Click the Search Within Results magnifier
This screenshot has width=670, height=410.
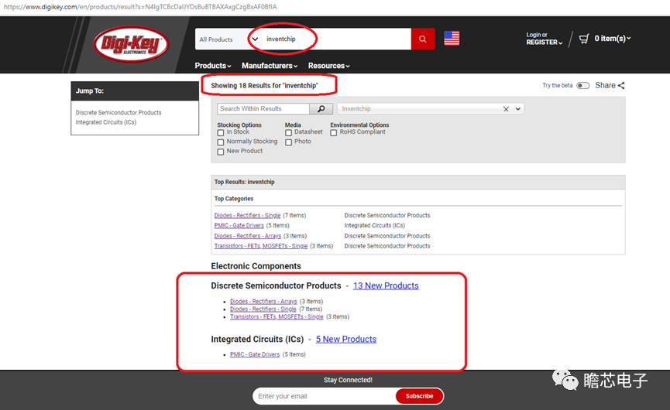coord(321,109)
